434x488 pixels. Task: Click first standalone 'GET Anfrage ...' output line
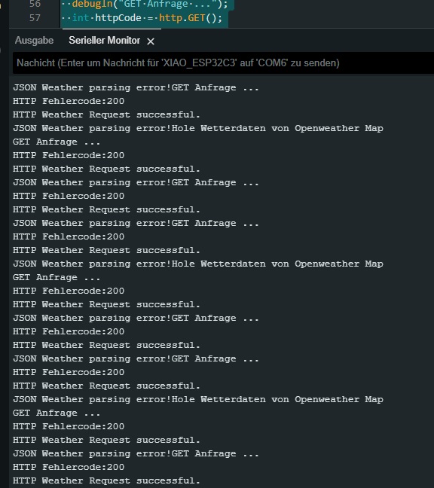coord(57,142)
